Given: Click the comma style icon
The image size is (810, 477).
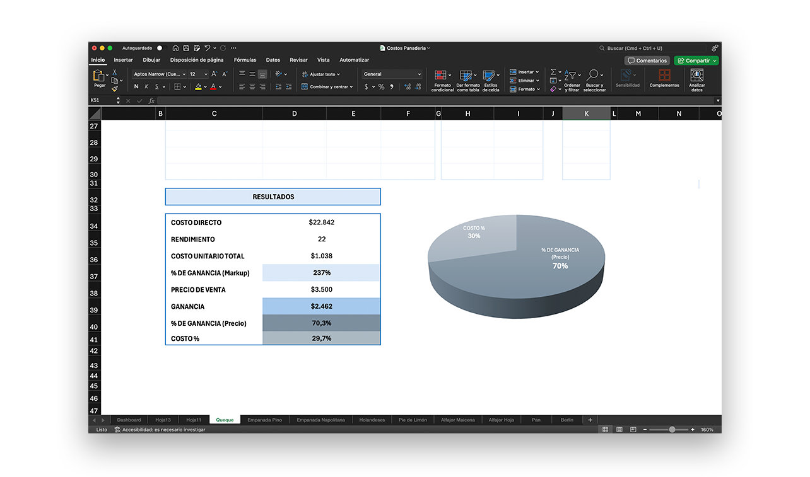Looking at the screenshot, I should [391, 86].
